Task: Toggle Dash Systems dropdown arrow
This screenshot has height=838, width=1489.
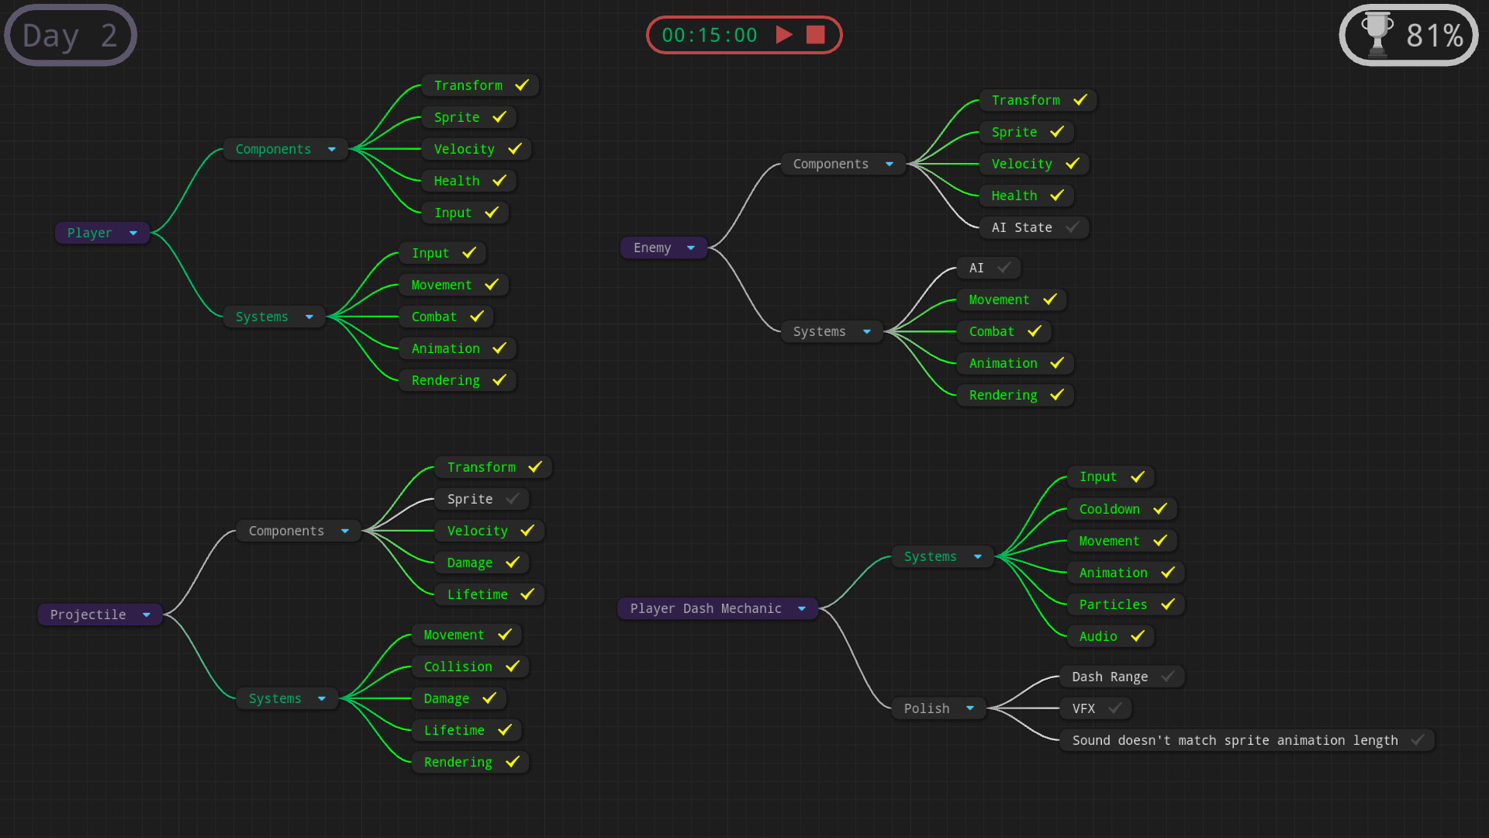Action: [978, 556]
